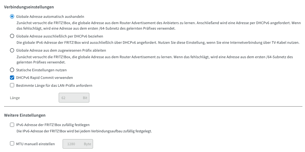Click the description text mentioning 'Internetverbindung über TV-Kabel'
The width and height of the screenshot is (305, 152).
pos(158,42)
